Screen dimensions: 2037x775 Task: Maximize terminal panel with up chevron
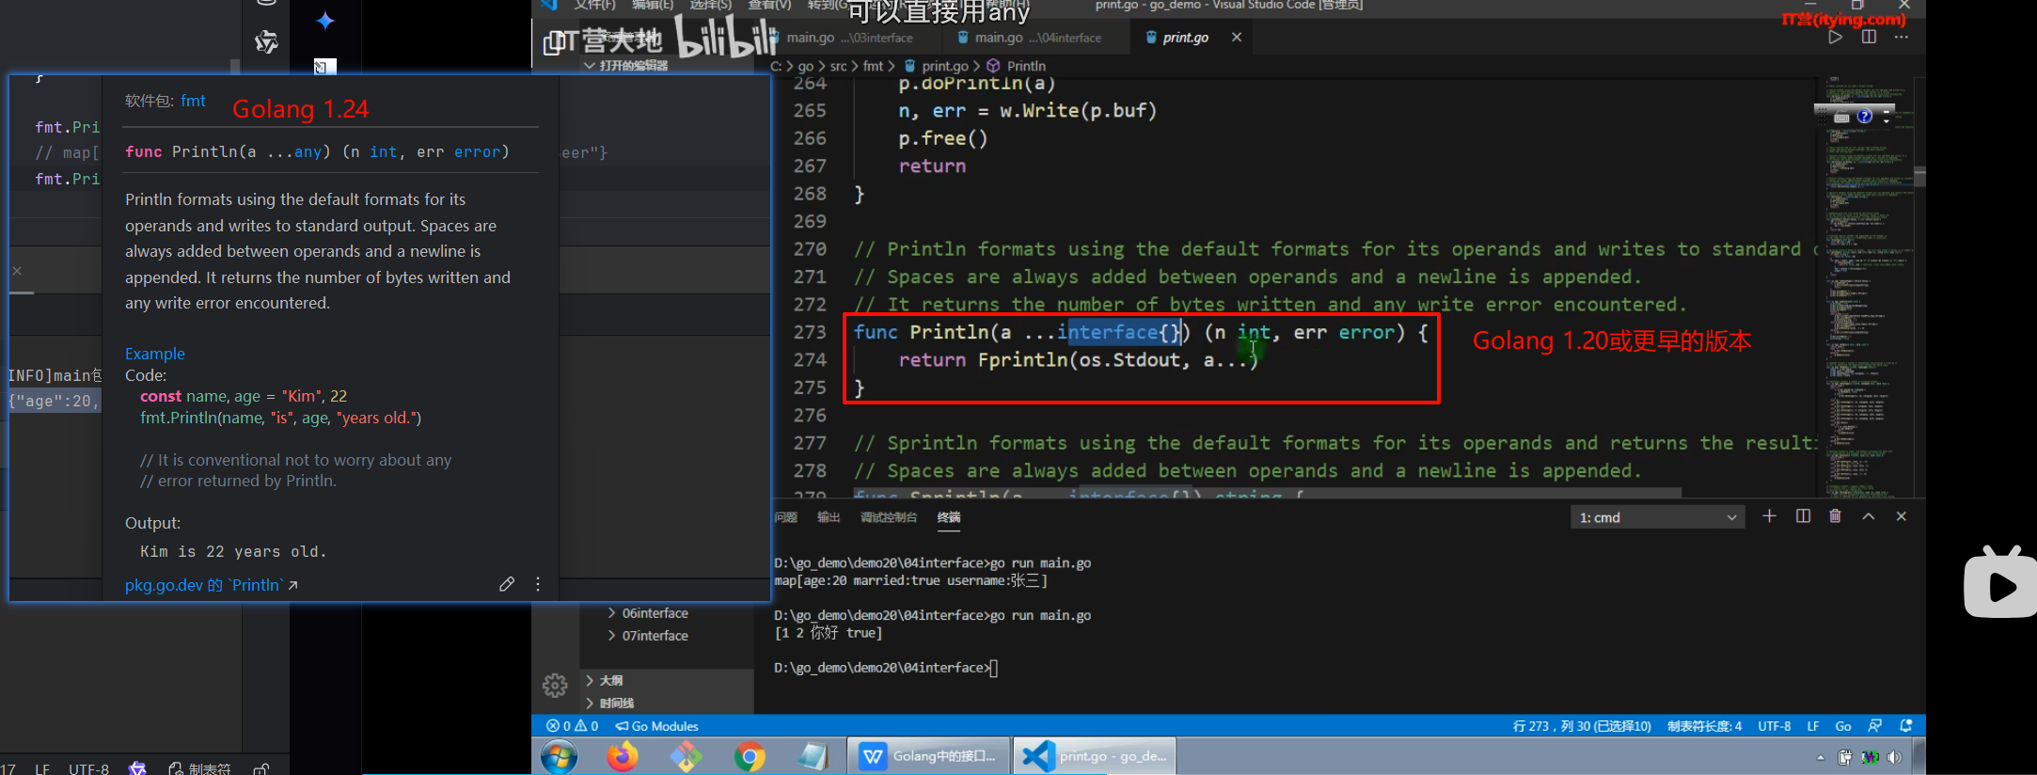tap(1869, 516)
